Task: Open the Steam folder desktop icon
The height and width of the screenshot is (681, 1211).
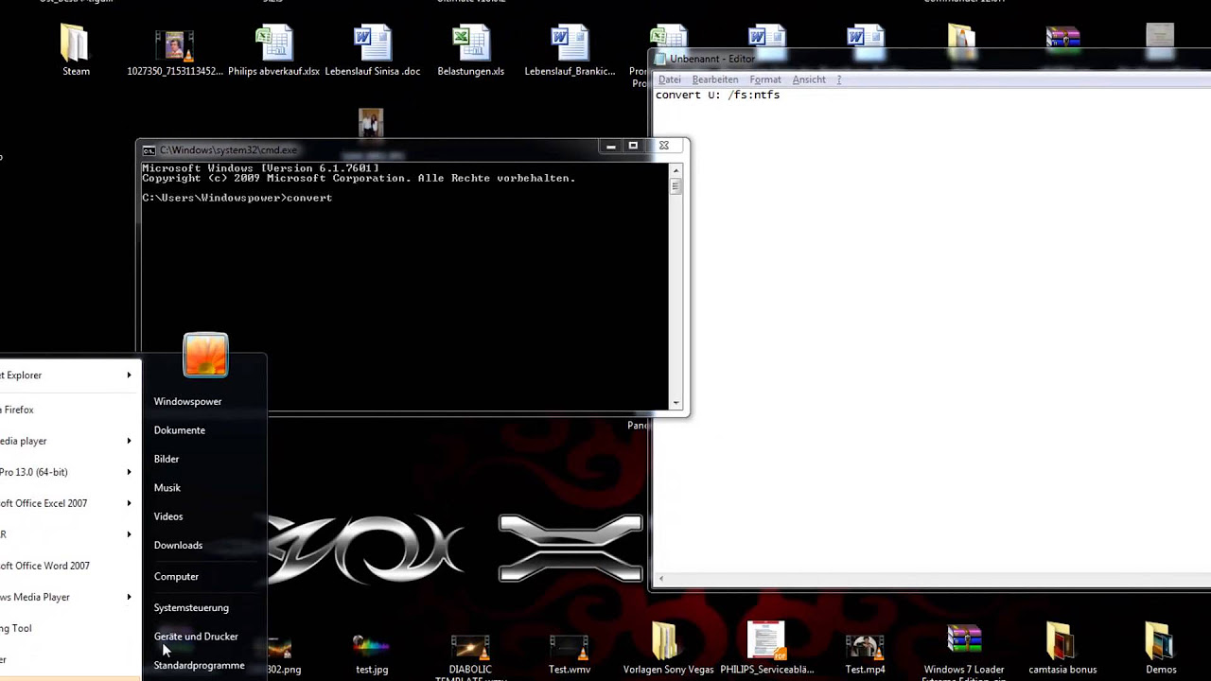Action: (76, 52)
